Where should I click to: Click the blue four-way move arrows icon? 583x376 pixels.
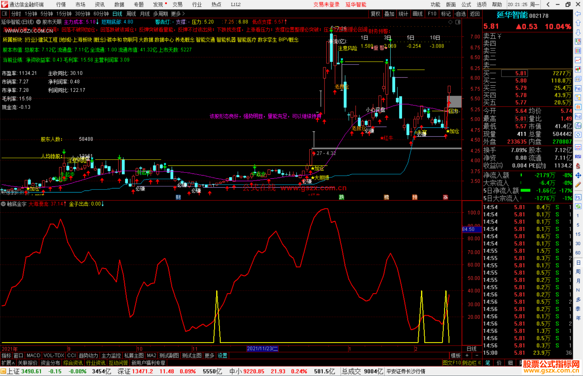(x=578, y=175)
